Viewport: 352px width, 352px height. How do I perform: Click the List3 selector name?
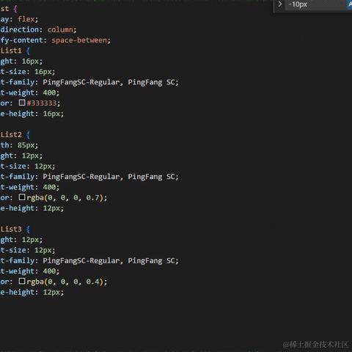pos(11,229)
